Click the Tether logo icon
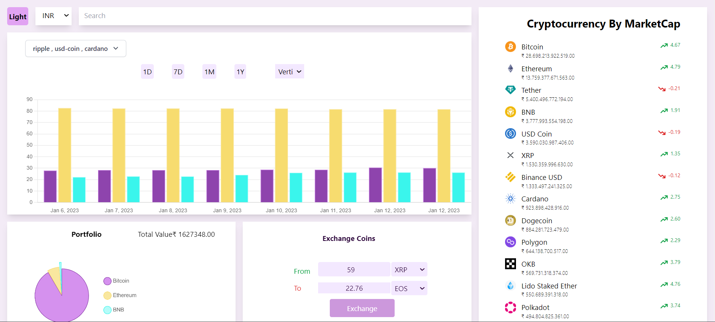This screenshot has height=322, width=715. coord(510,90)
